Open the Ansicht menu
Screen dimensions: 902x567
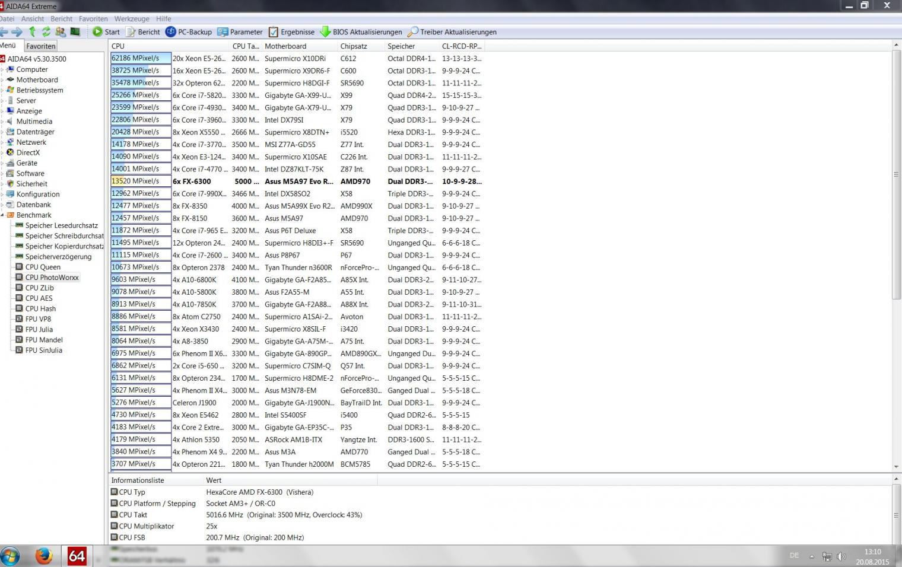[33, 19]
